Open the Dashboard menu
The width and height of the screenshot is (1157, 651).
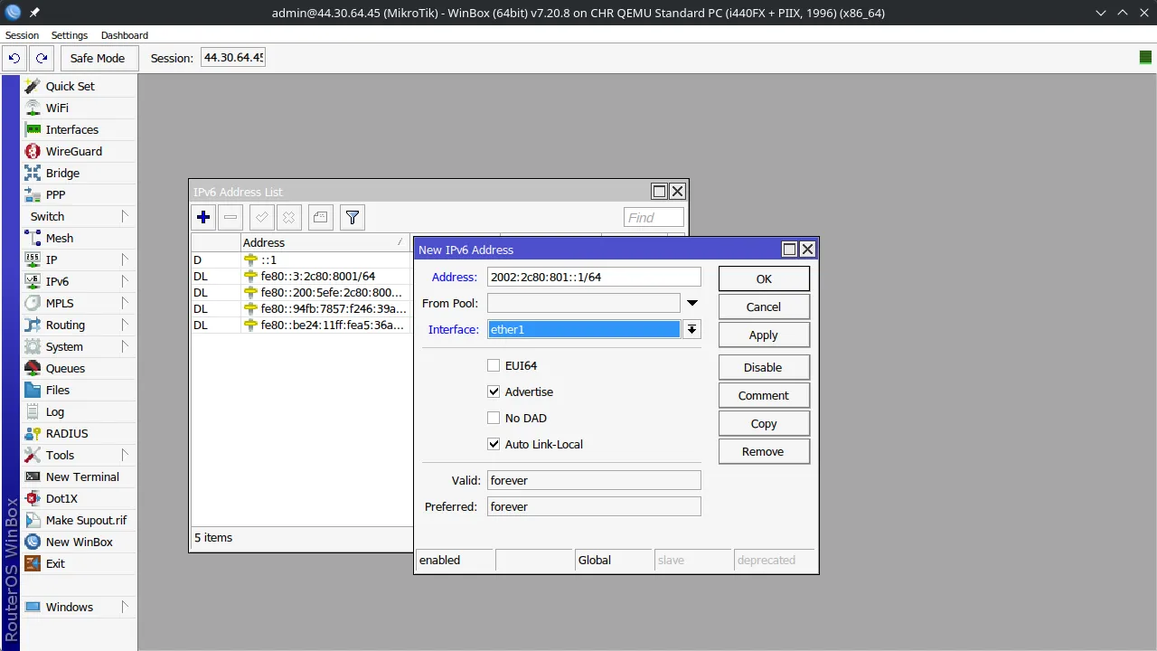tap(125, 35)
